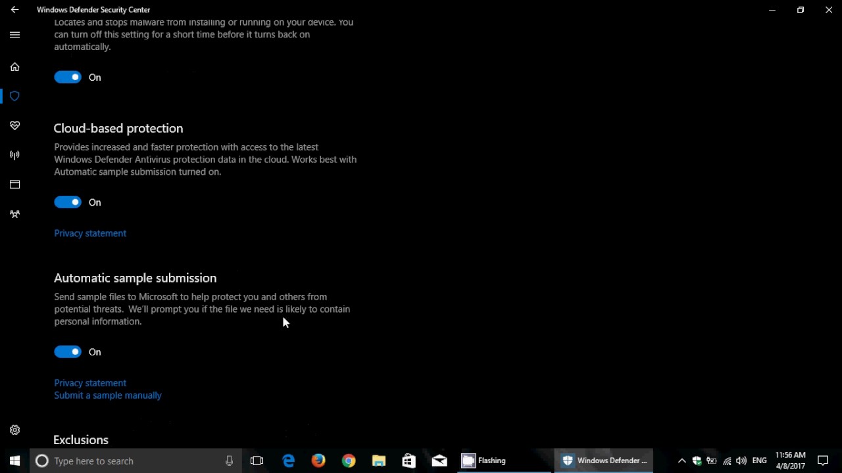Click battery power icon in tray

coord(711,461)
